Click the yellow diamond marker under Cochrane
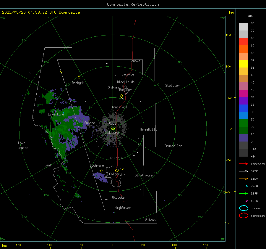 tap(101, 171)
